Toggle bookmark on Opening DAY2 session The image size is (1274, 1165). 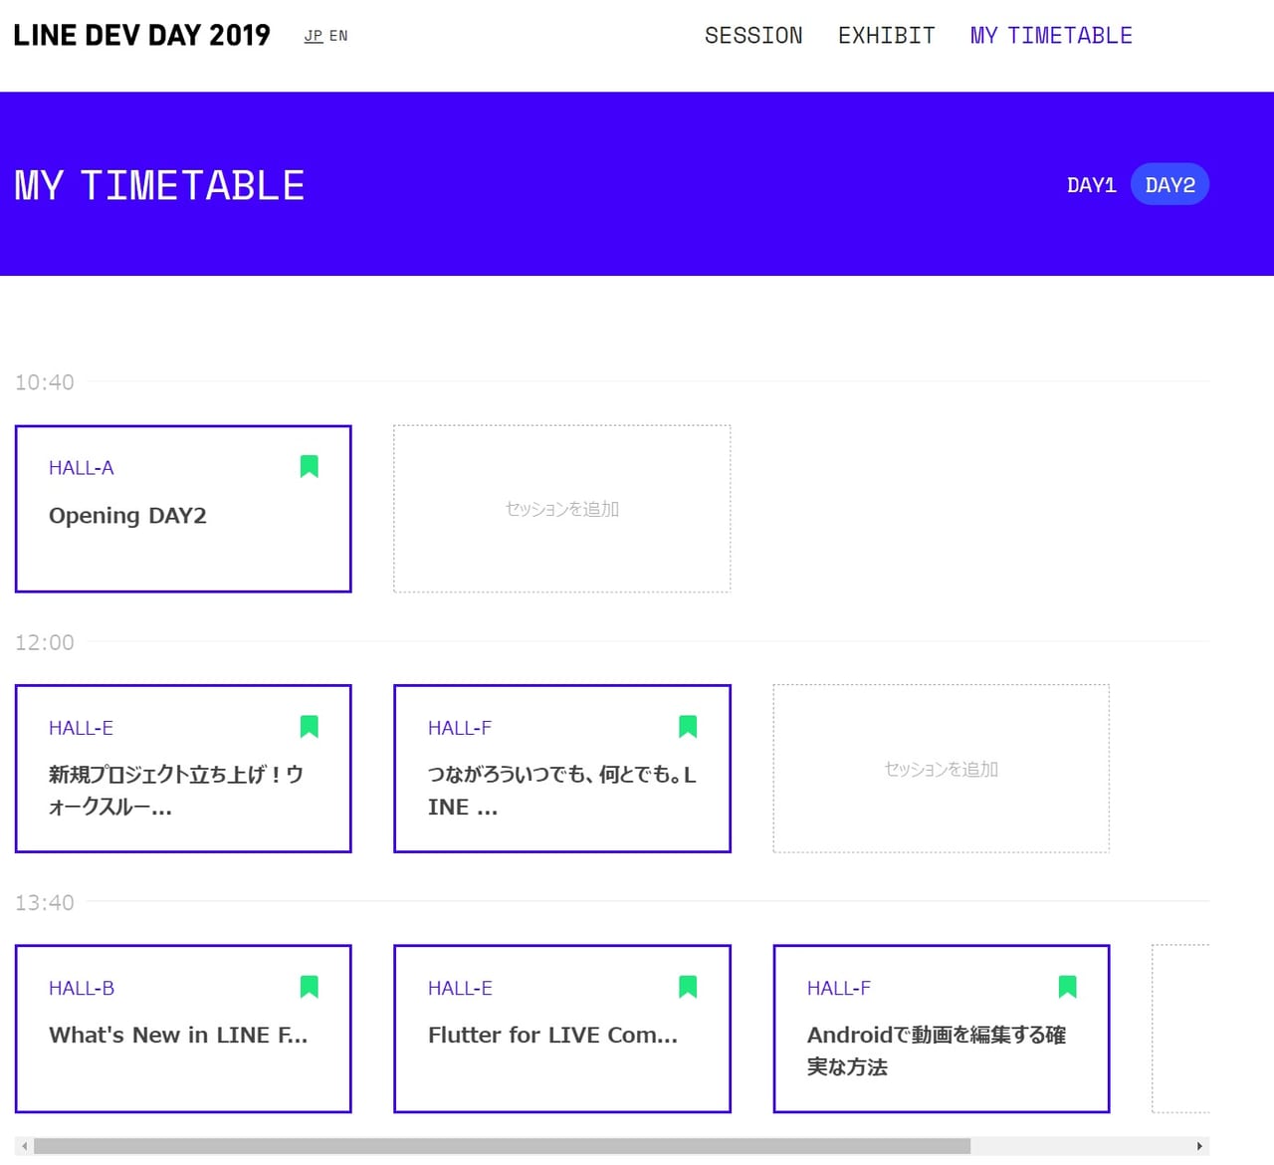click(310, 466)
